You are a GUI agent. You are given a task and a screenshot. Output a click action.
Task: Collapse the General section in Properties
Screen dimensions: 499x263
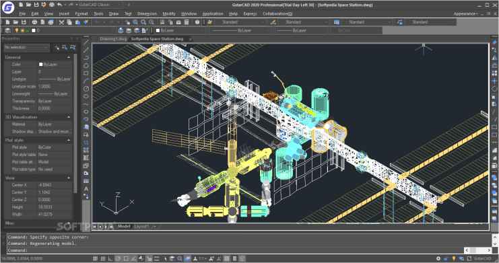(x=69, y=57)
